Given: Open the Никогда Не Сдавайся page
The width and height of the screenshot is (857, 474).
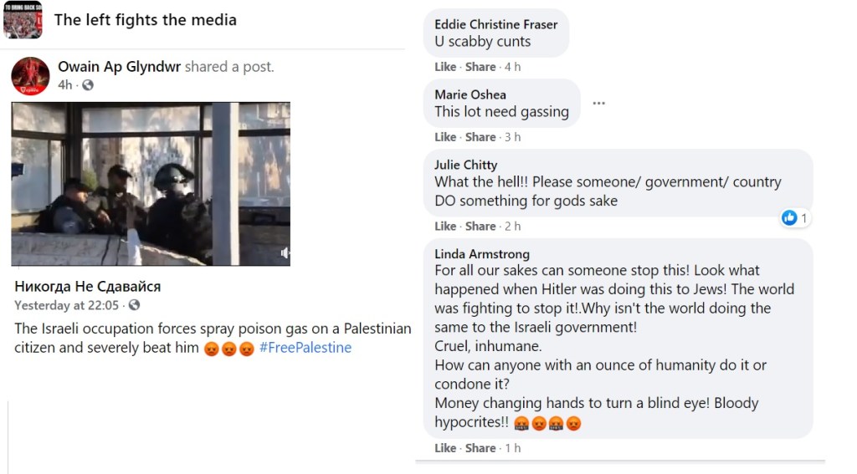Looking at the screenshot, I should 88,287.
